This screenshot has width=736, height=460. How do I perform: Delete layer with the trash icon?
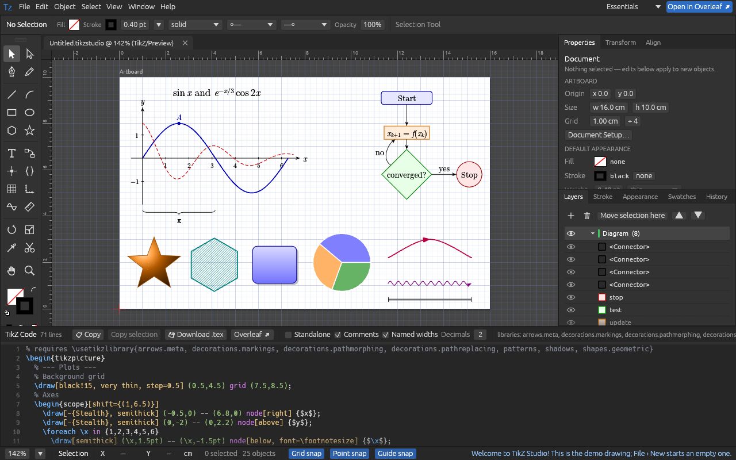587,216
